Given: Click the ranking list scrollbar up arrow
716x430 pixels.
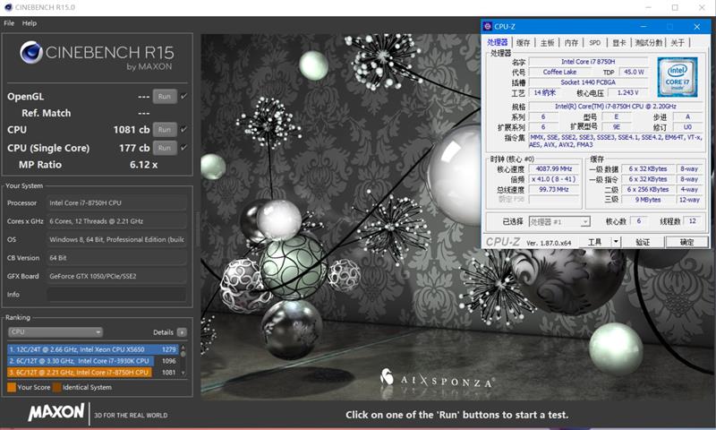Looking at the screenshot, I should (183, 348).
